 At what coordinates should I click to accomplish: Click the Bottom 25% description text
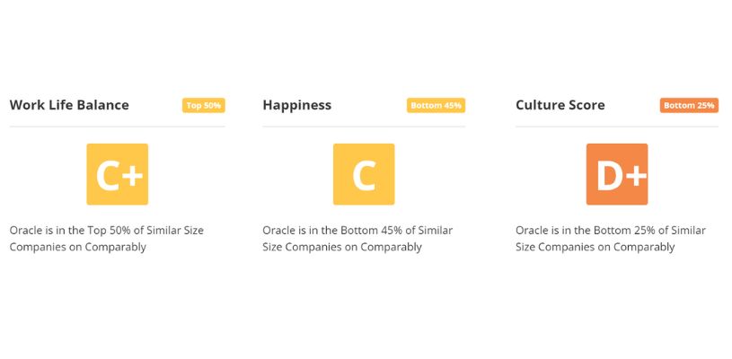point(611,238)
